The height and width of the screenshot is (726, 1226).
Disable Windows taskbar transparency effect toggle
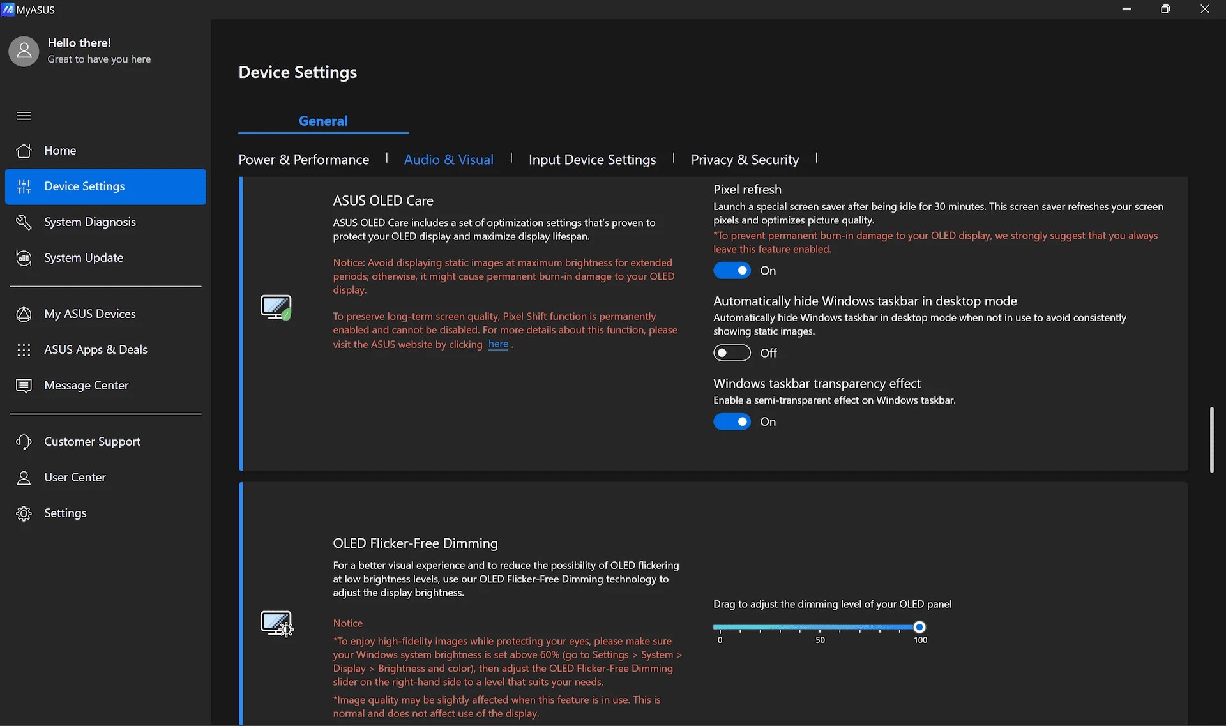click(x=732, y=422)
